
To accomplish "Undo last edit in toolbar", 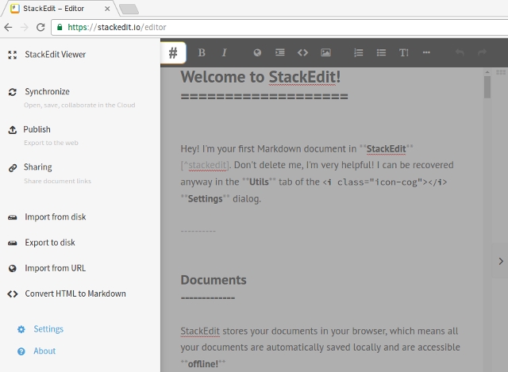I will 460,52.
